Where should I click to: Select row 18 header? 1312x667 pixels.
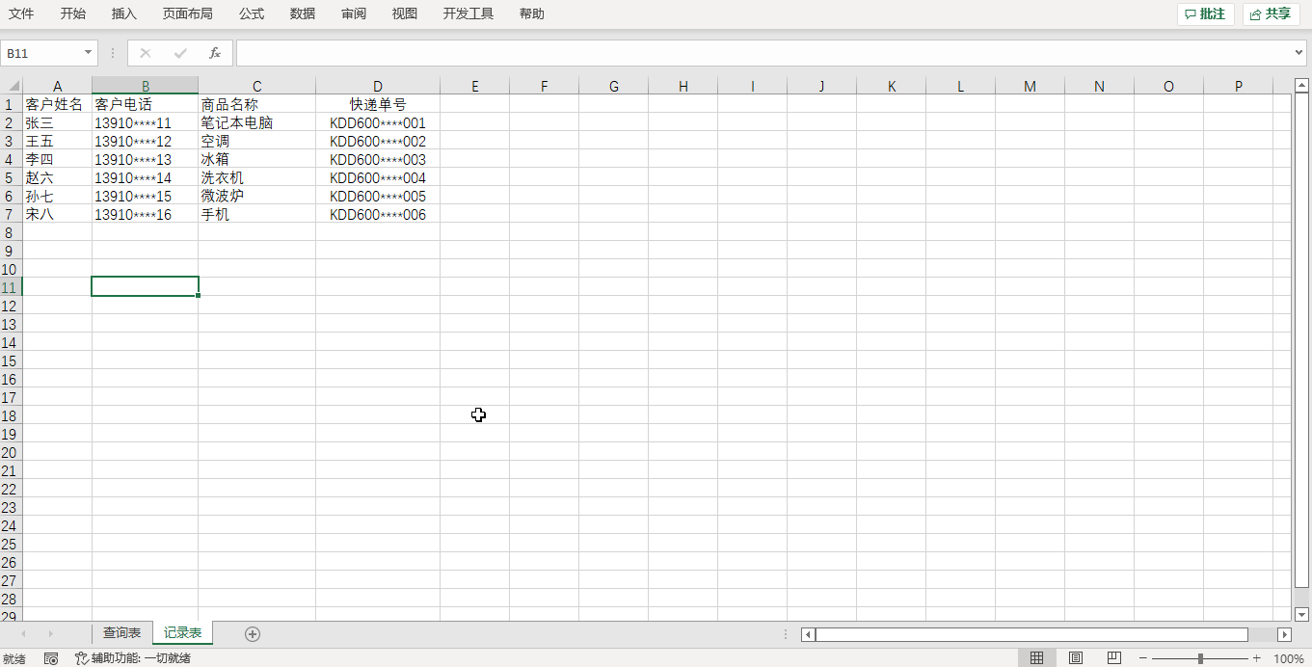click(11, 415)
